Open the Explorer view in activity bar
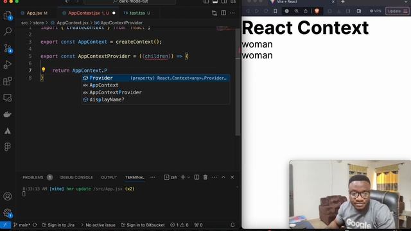The width and height of the screenshot is (411, 231). pyautogui.click(x=8, y=15)
